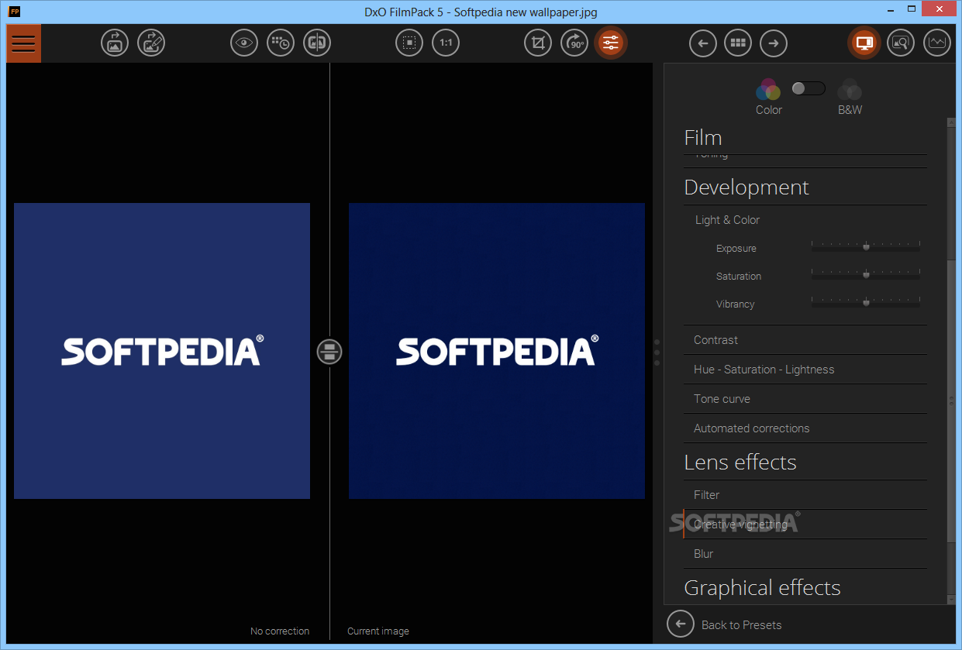
Task: Click the Film heading
Action: pyautogui.click(x=703, y=138)
